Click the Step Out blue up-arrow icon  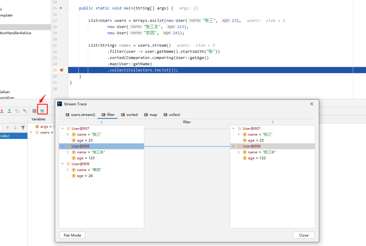click(9, 110)
